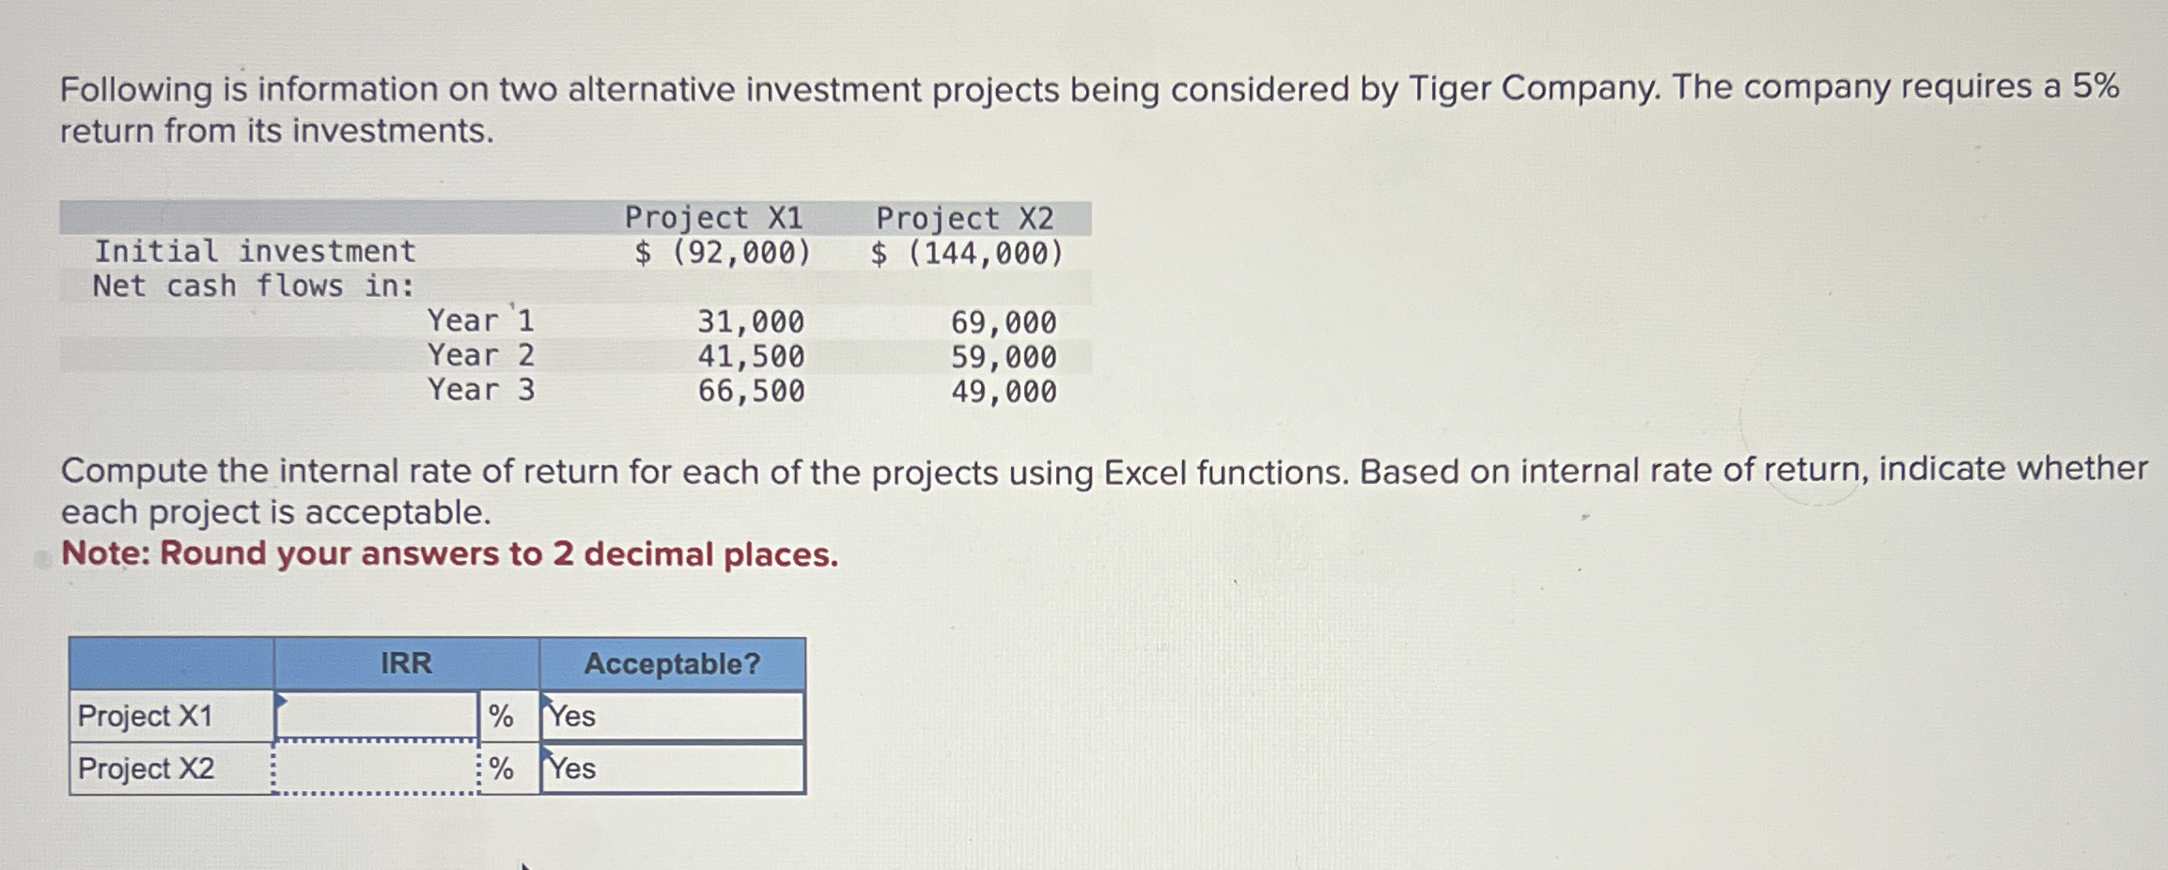Click the IRR column header

[404, 663]
